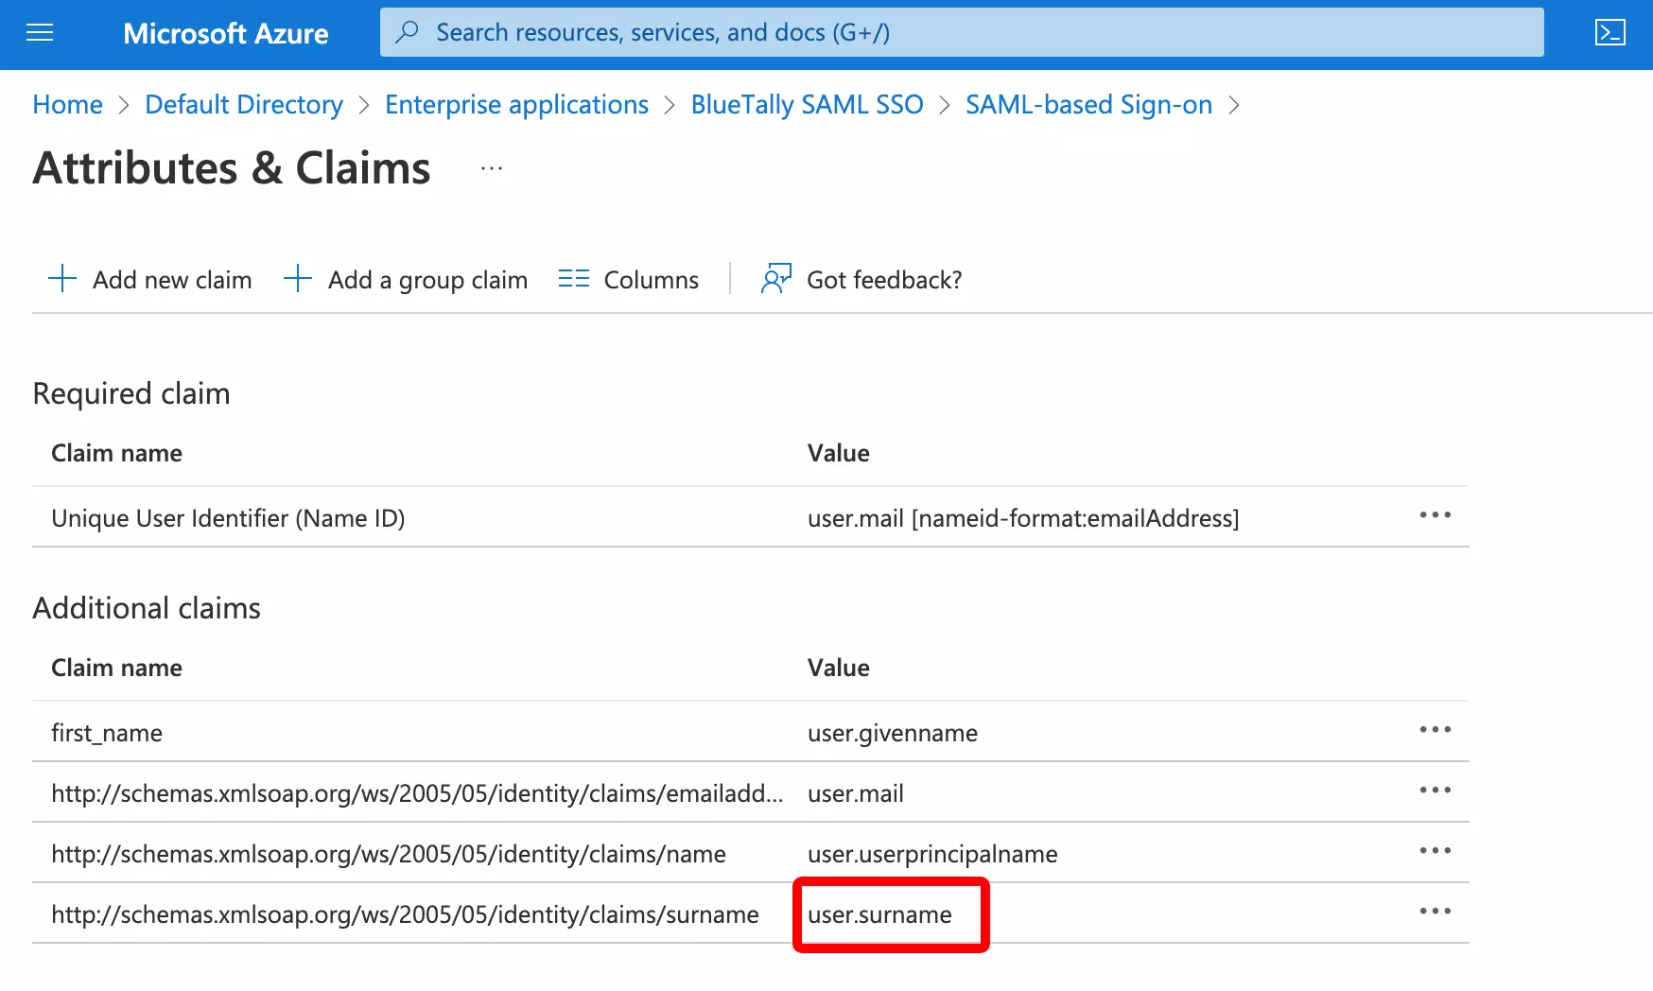Click the Microsoft Azure logo text

226,34
